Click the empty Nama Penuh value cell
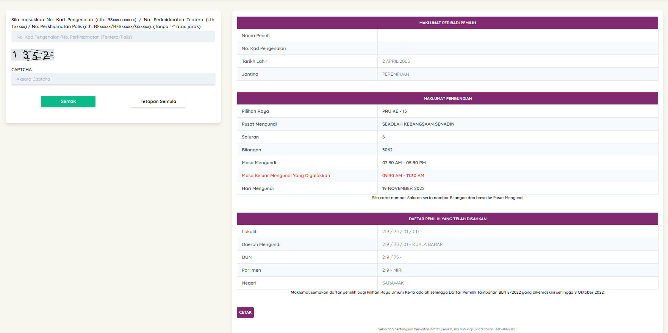Viewport: 668px width, 333px height. [517, 36]
